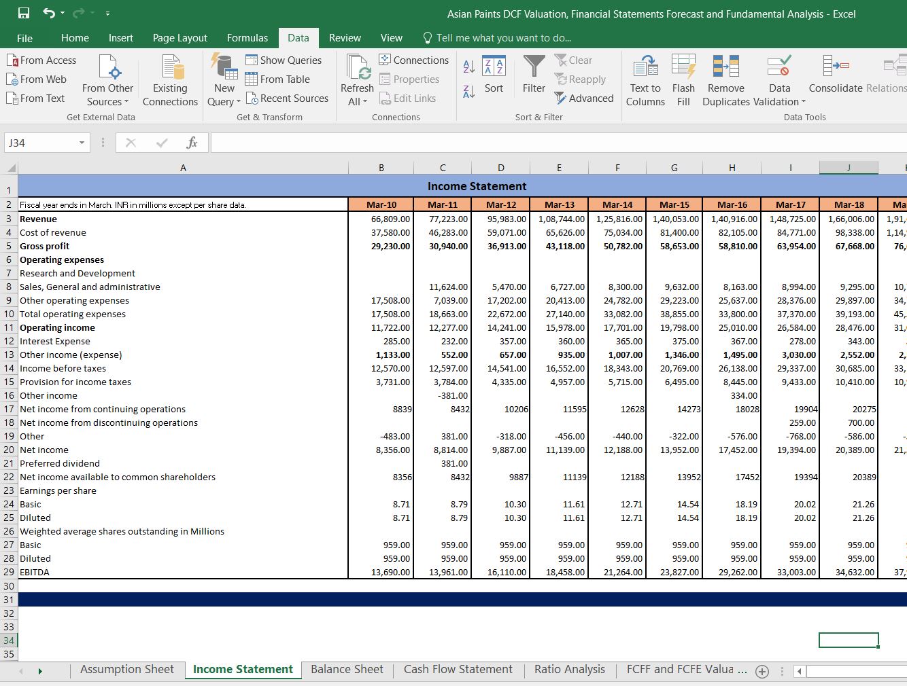The height and width of the screenshot is (686, 907).
Task: Click the Tell me what you want box
Action: (x=497, y=38)
